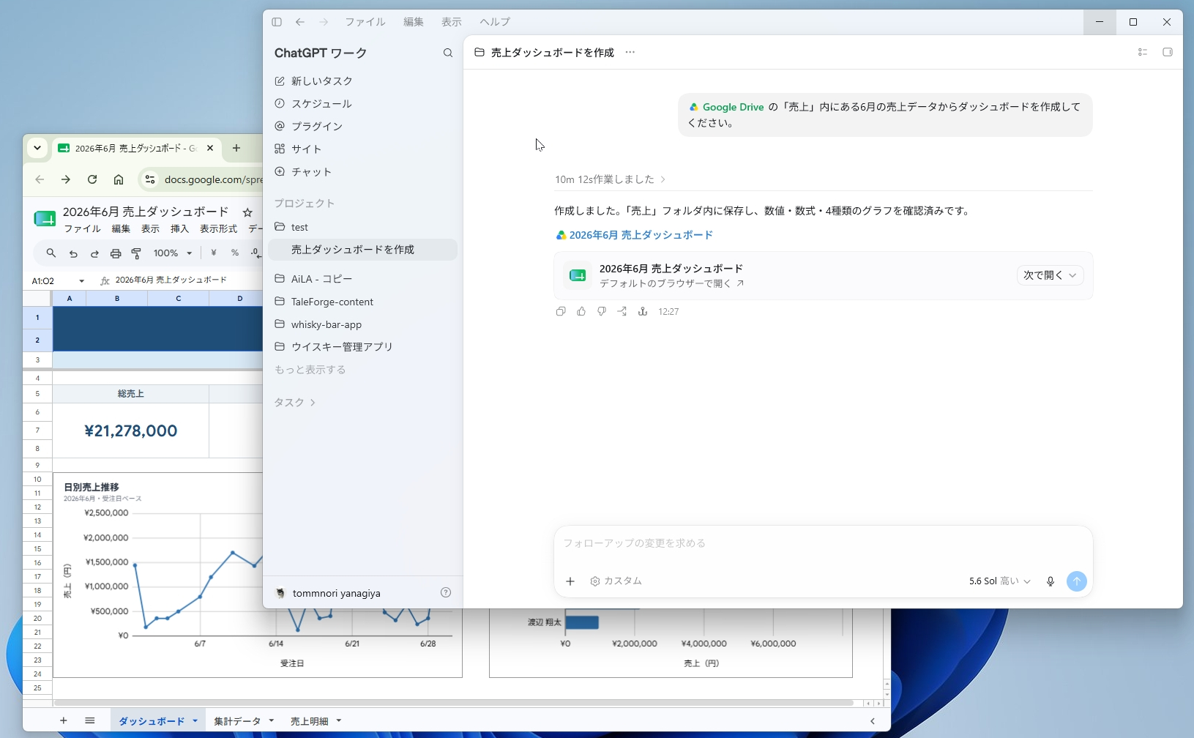The image size is (1194, 738).
Task: Click the thumbs down icon
Action: coord(602,311)
